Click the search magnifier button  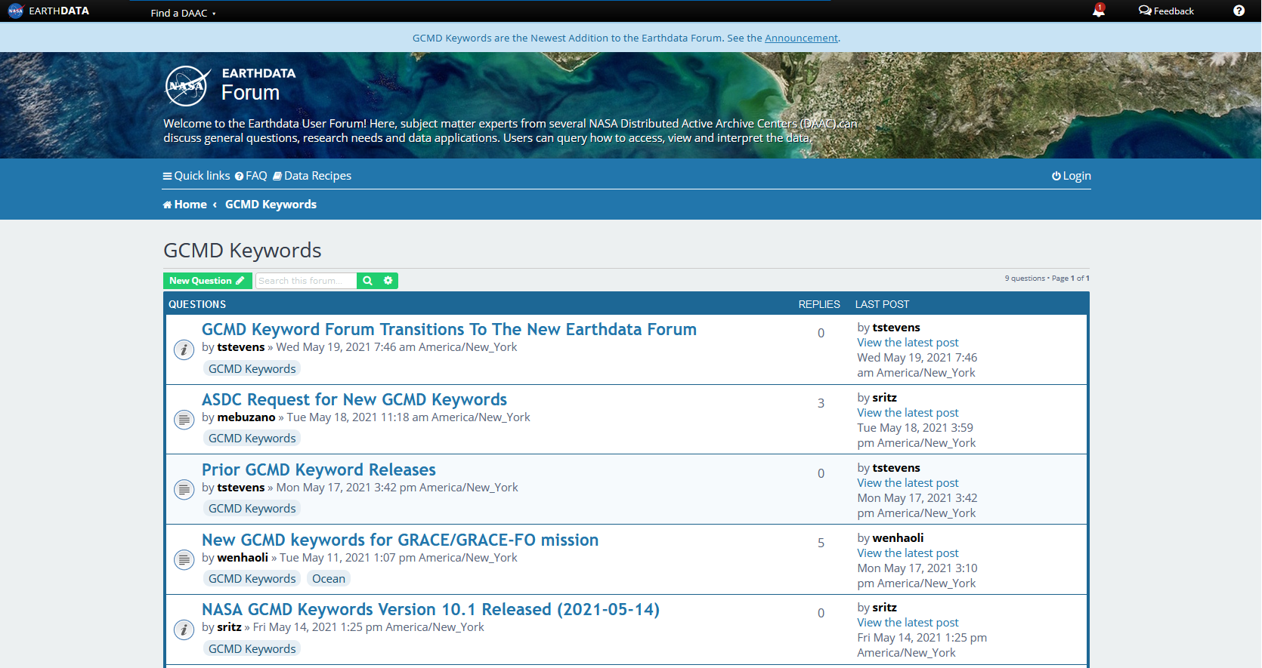coord(367,281)
